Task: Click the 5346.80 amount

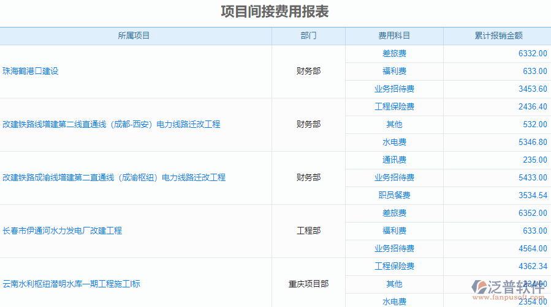Action: click(x=533, y=142)
